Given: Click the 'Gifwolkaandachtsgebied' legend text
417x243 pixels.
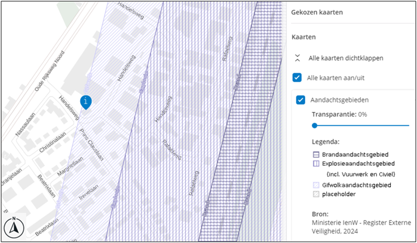Looking at the screenshot, I should (357, 185).
